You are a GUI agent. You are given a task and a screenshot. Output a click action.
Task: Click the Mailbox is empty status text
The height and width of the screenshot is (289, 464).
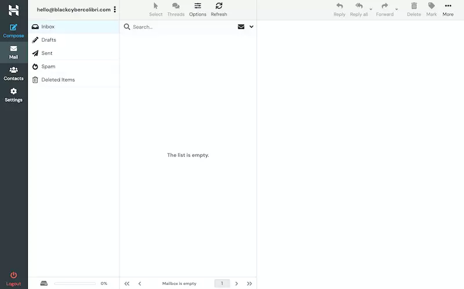click(179, 283)
